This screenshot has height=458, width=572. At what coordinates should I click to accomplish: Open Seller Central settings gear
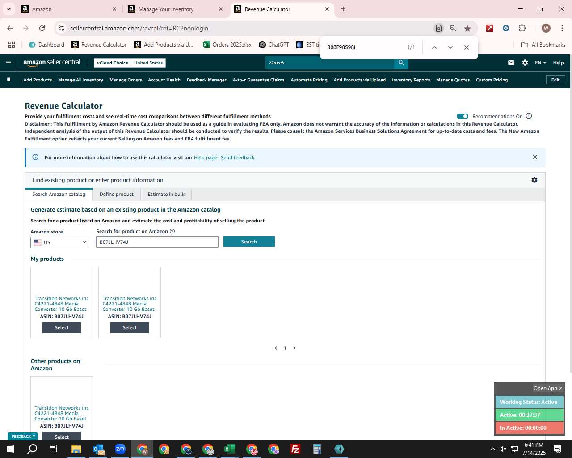(x=525, y=63)
